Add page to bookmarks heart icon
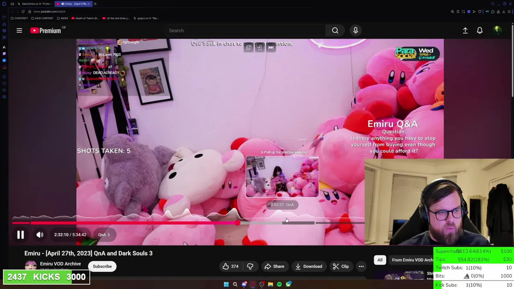This screenshot has height=289, width=514. [x=479, y=12]
